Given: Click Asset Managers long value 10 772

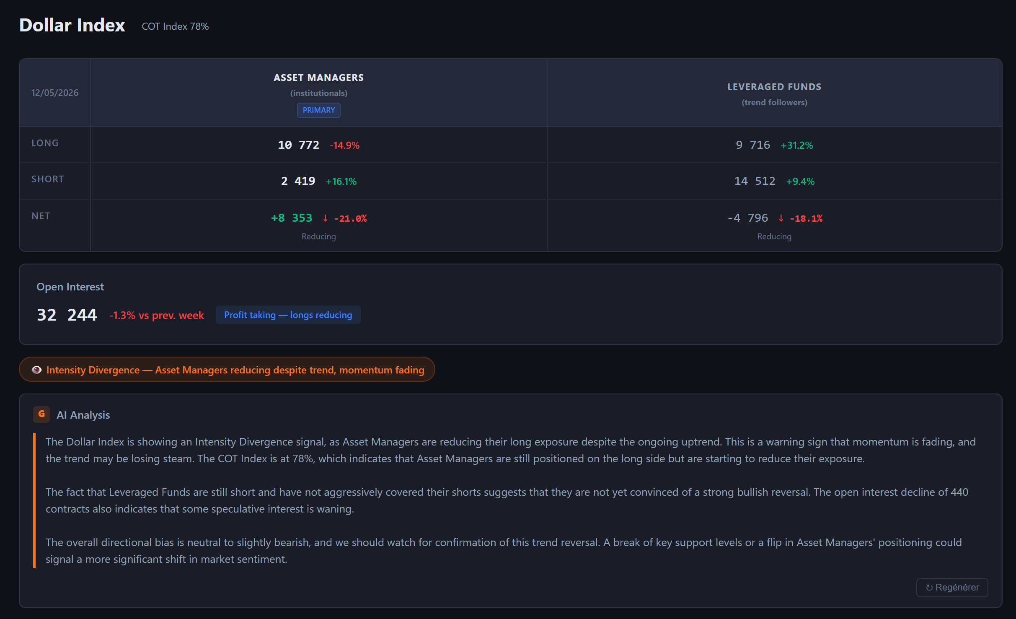Looking at the screenshot, I should [x=298, y=145].
